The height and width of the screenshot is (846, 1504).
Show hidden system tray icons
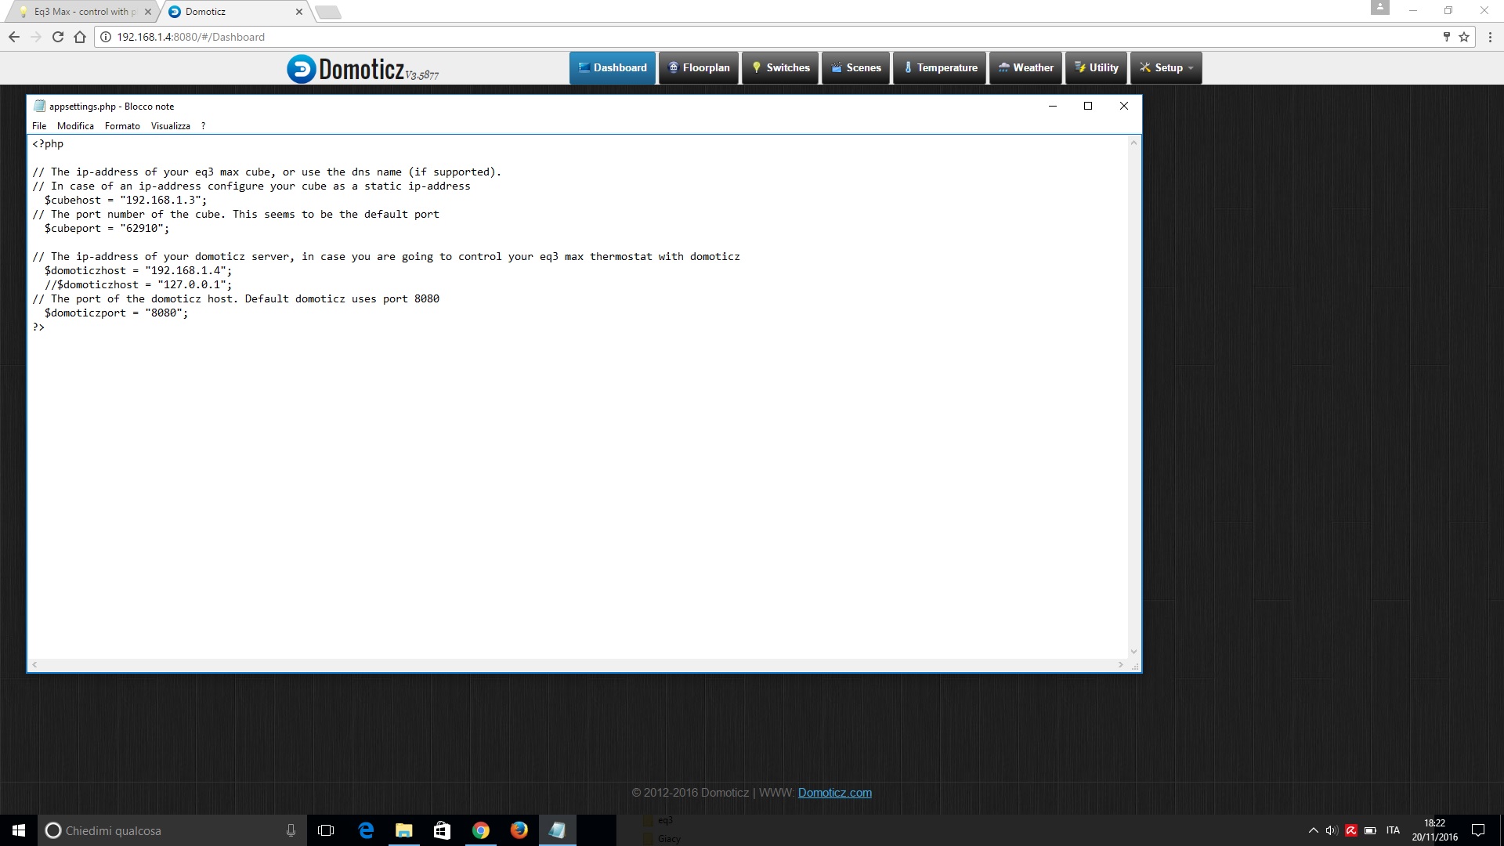(x=1313, y=830)
